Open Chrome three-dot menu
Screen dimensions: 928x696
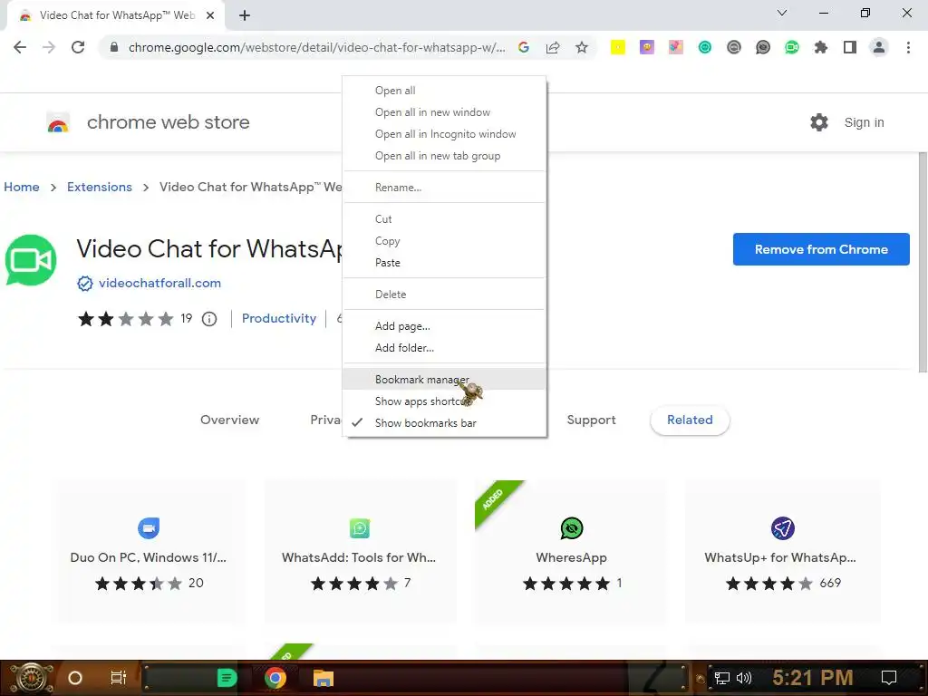coord(908,47)
